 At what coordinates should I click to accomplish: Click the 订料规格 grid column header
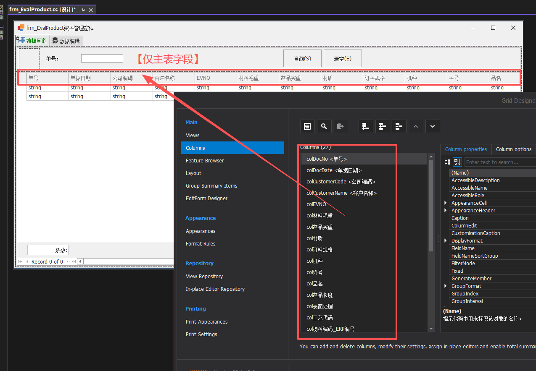(x=384, y=78)
